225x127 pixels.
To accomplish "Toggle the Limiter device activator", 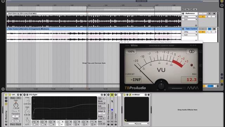I will pos(116,95).
